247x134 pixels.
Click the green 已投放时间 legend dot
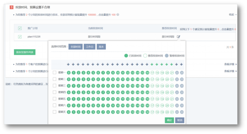pyautogui.click(x=126, y=56)
